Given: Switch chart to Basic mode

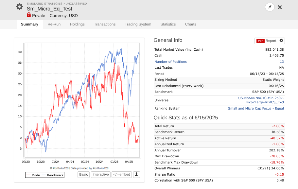Looking at the screenshot, I should (84, 174).
